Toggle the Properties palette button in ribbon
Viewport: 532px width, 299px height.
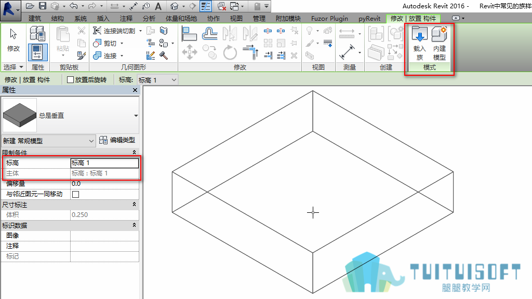pos(37,52)
